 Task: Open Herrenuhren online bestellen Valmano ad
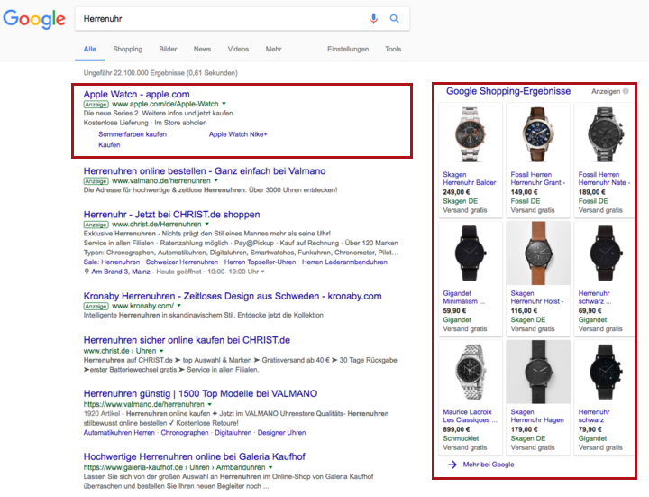pyautogui.click(x=205, y=171)
